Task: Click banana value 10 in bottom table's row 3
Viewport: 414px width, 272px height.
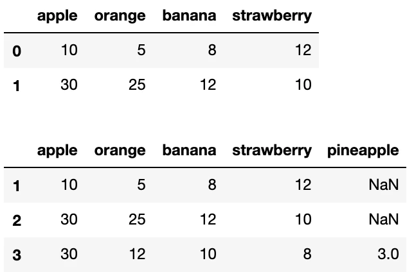Action: tap(208, 254)
